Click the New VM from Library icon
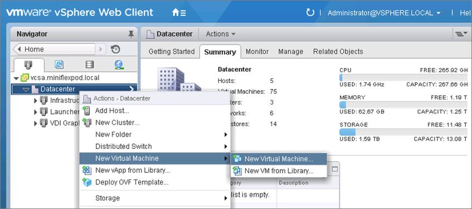 coord(237,171)
